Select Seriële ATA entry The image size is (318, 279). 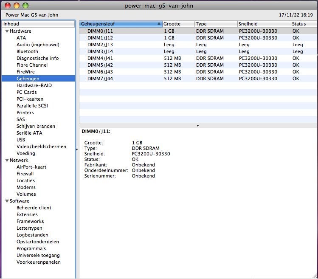click(x=29, y=133)
